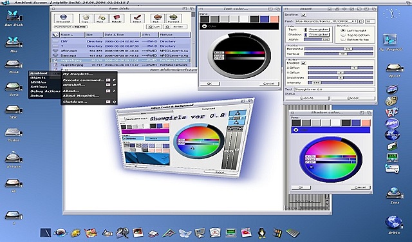
Task: Adjust the Intensity slider in Insert window
Action: 341,82
